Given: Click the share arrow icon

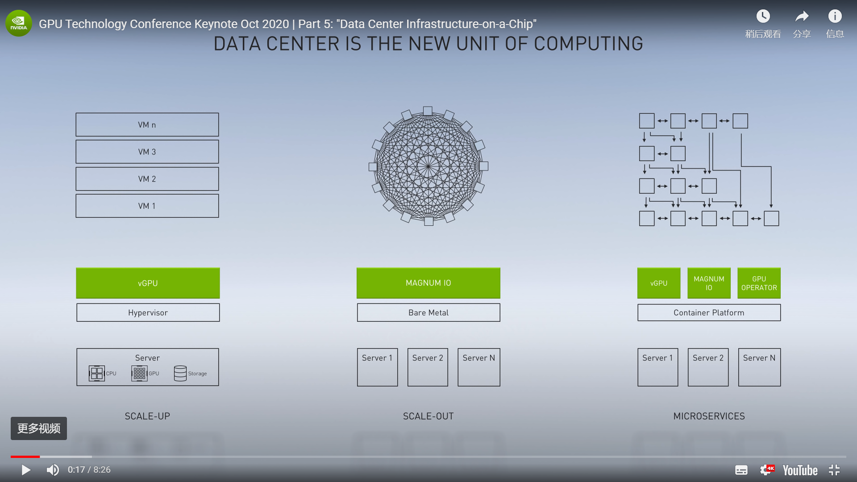Looking at the screenshot, I should [x=802, y=16].
